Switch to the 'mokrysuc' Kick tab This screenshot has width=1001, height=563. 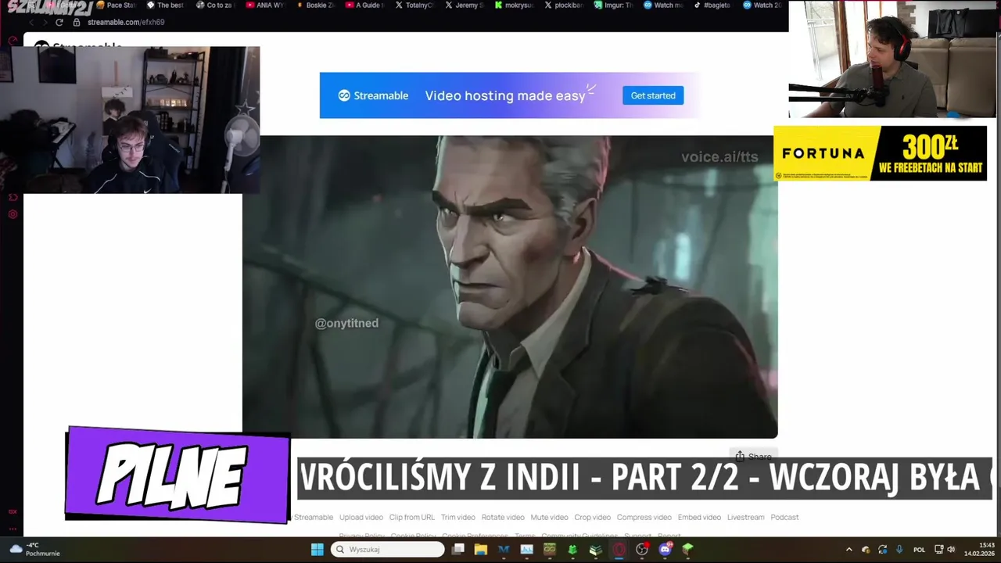(x=514, y=5)
